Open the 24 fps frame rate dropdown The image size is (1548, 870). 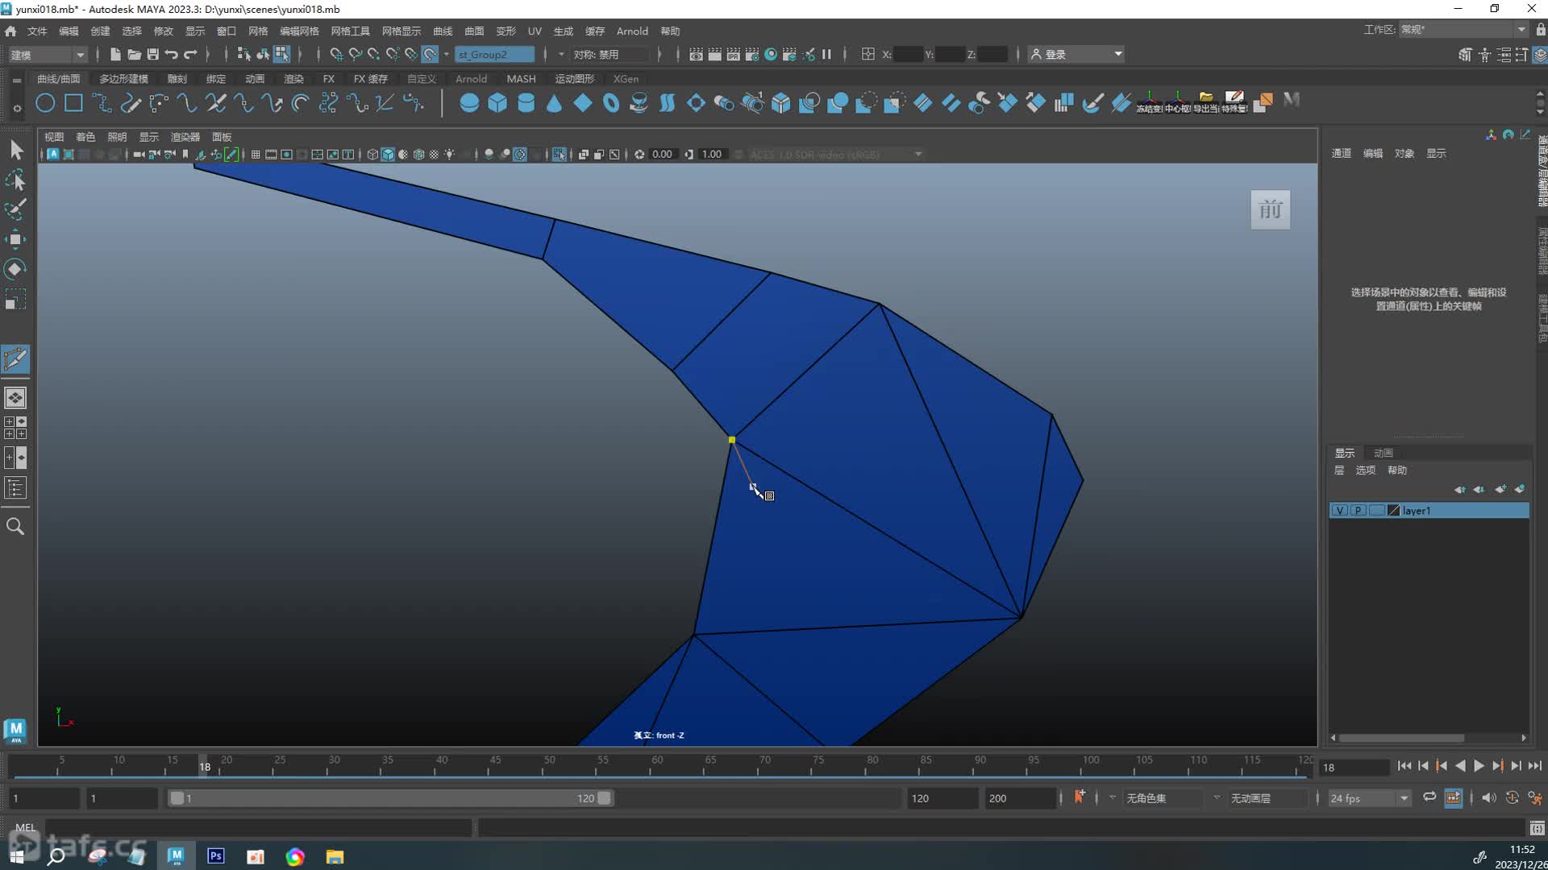(x=1369, y=797)
